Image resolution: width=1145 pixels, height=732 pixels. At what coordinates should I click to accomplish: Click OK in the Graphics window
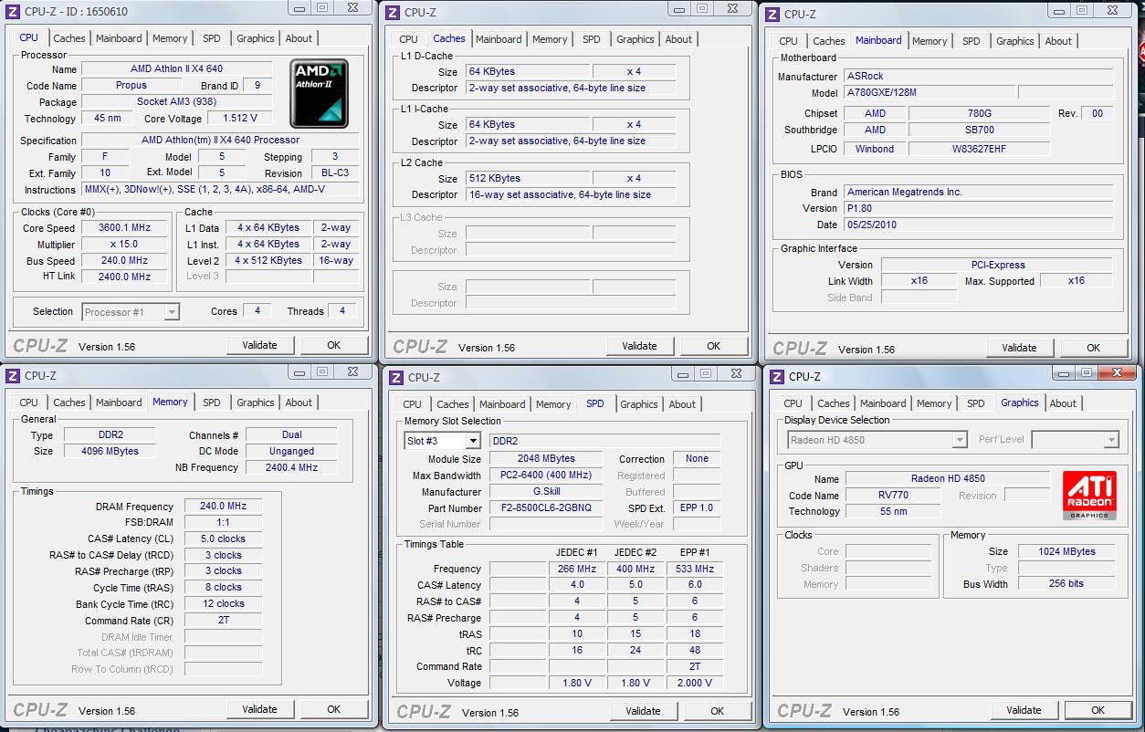pos(1098,710)
